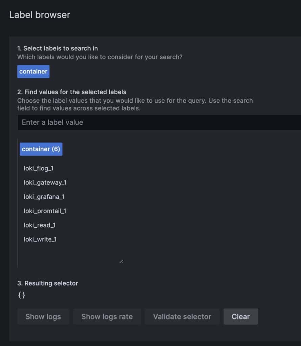This screenshot has width=301, height=346.
Task: Click the Label browser heading
Action: coord(40,15)
